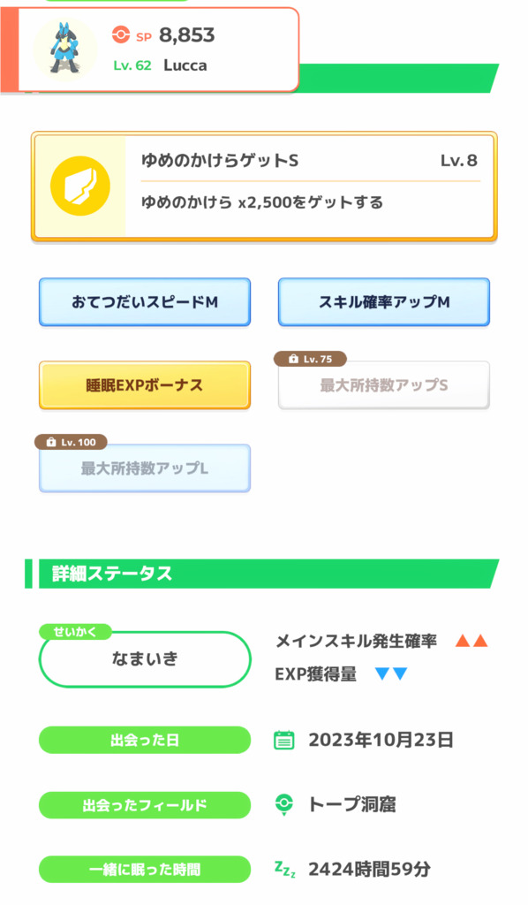Tap the yellow dream shard skill icon
Screen dimensions: 528x905
[x=80, y=186]
